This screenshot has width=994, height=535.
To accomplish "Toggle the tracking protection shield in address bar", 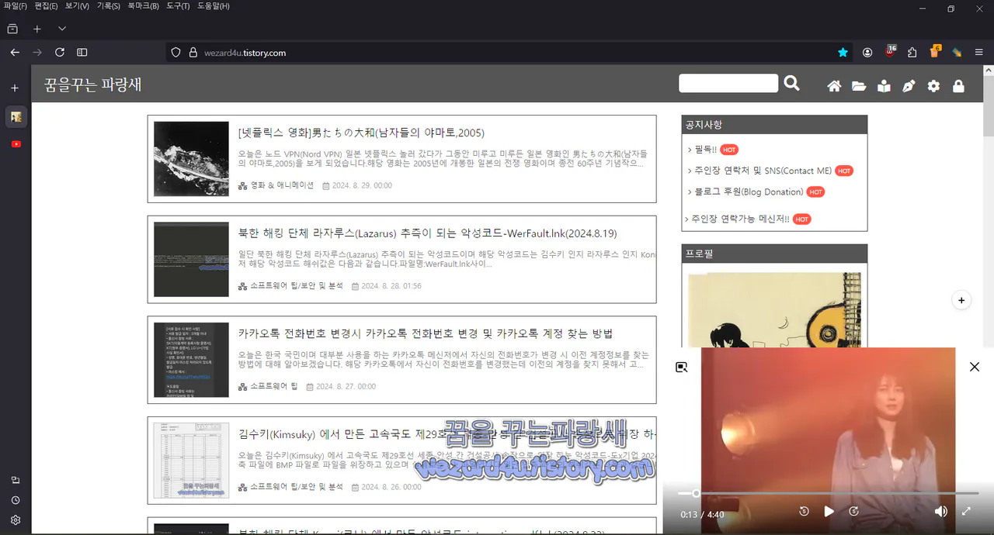I will tap(175, 53).
